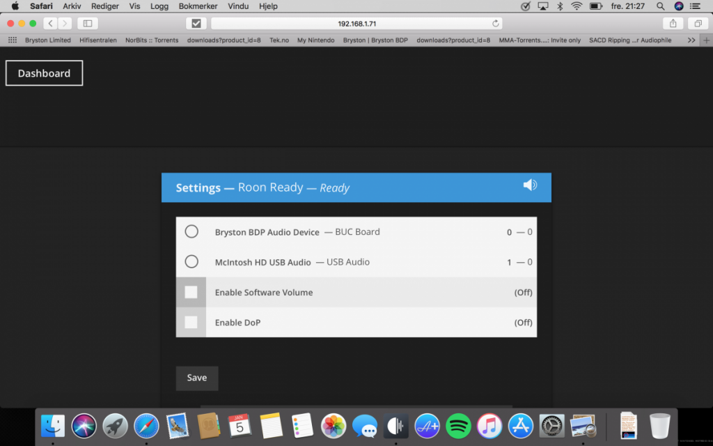Open the Hjelp menu
Viewport: 713px width, 446px height.
point(268,6)
